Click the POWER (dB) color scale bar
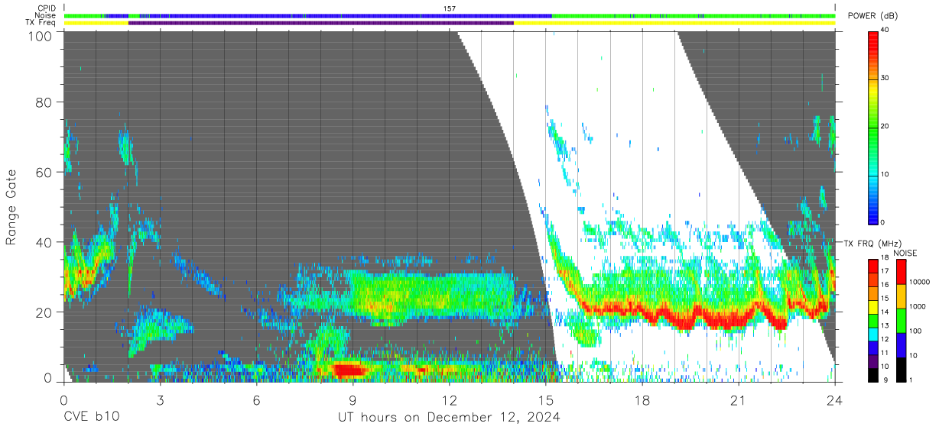939x433 pixels. point(874,127)
